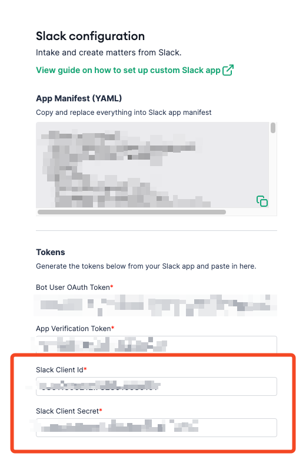This screenshot has width=306, height=476.
Task: Click the App Manifest (YAML) heading
Action: coord(79,98)
